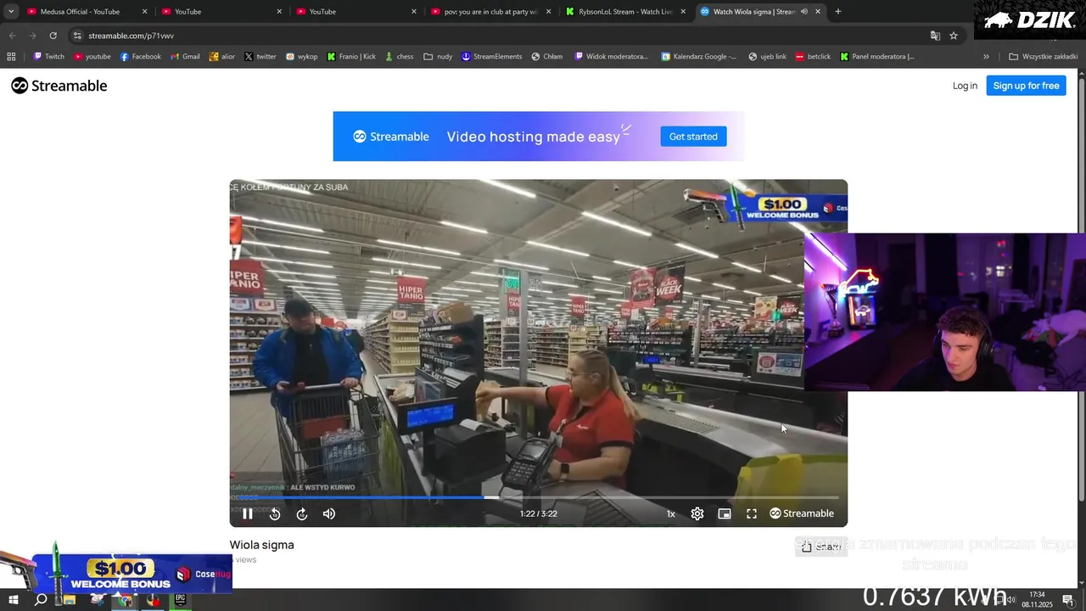The height and width of the screenshot is (611, 1086).
Task: Open the taskbar clock showing 17:34
Action: pyautogui.click(x=1037, y=599)
